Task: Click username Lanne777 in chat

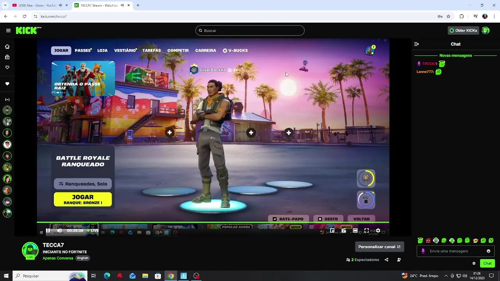Action: pos(425,72)
